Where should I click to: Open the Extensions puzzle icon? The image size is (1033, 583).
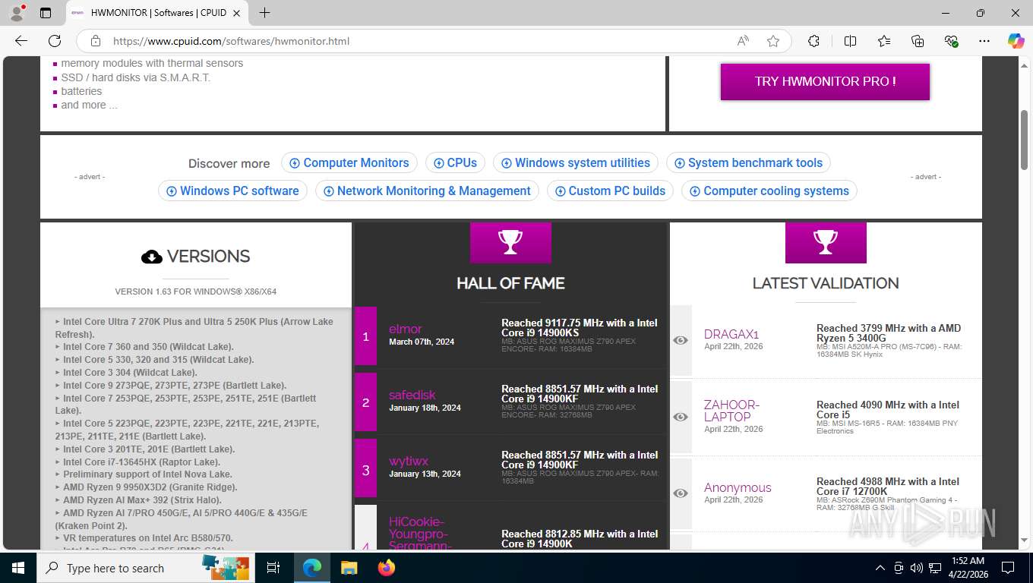[x=813, y=41]
